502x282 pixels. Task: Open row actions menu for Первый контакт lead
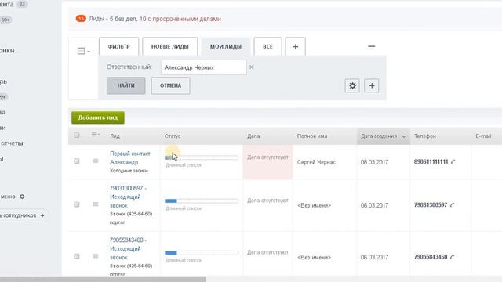(x=96, y=161)
